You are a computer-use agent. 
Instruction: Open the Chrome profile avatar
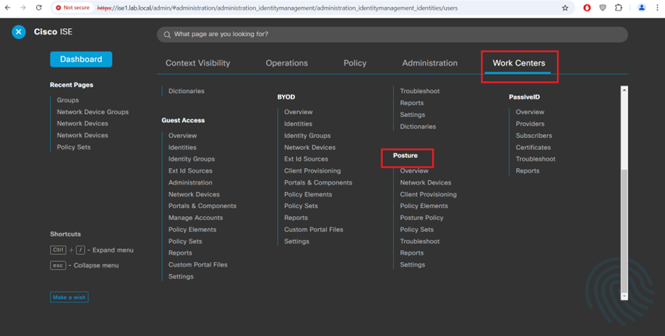coord(642,8)
